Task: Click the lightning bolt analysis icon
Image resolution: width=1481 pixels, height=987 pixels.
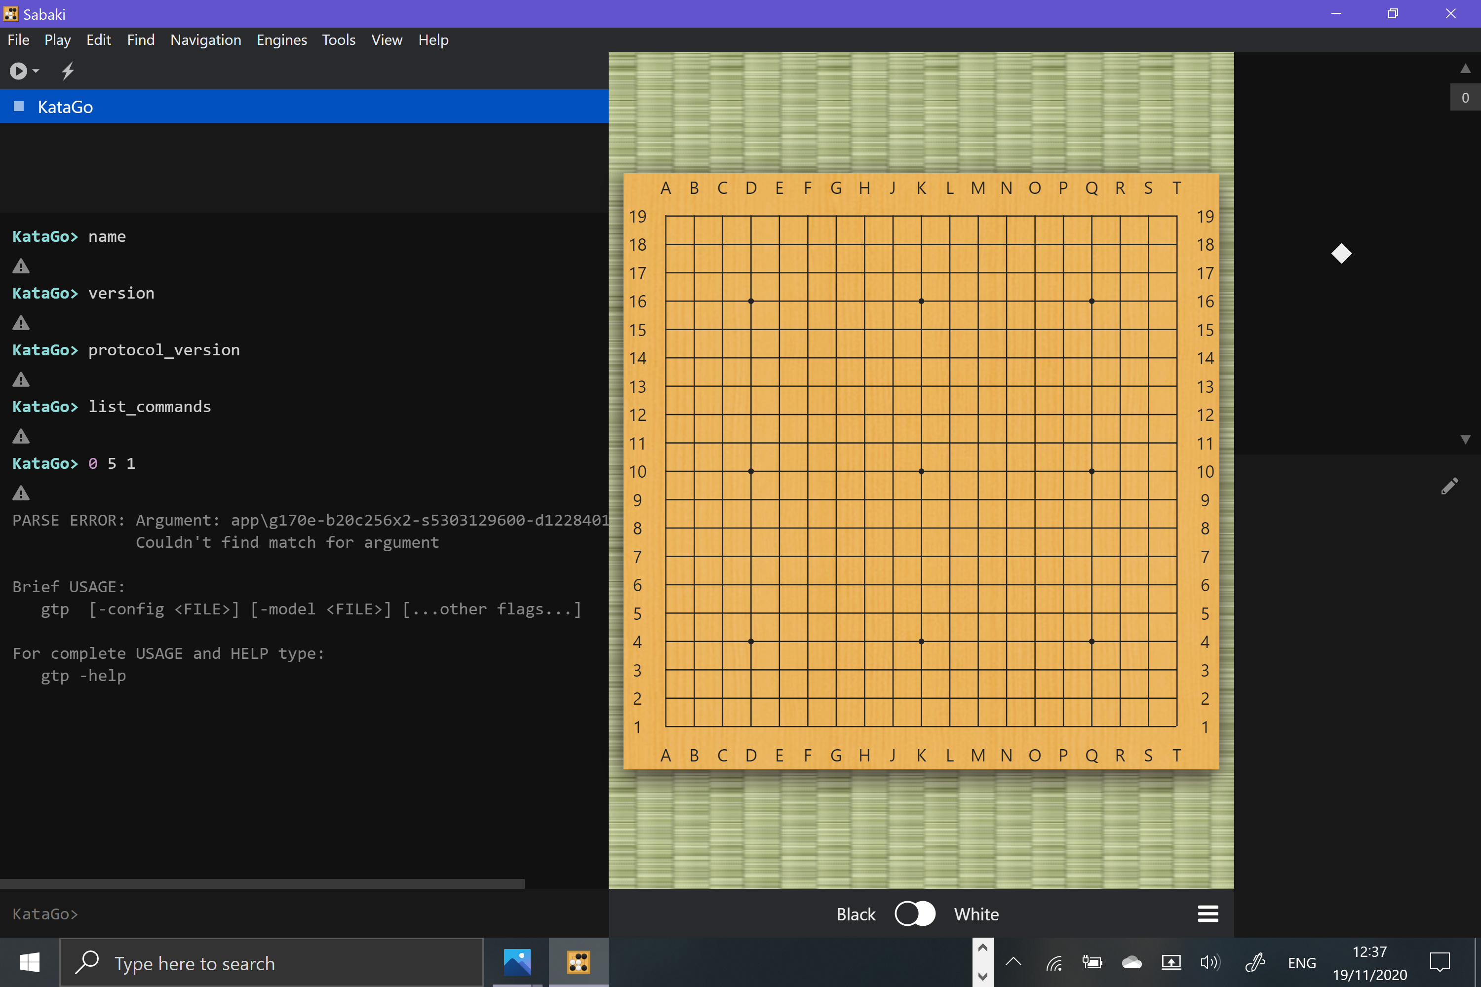Action: point(68,71)
